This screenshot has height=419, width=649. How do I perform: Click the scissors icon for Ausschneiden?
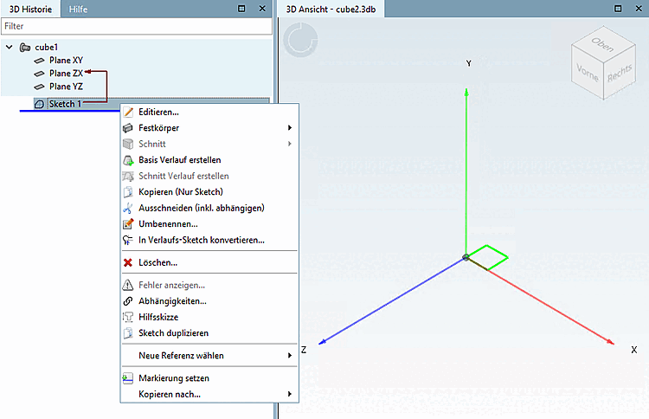[128, 209]
